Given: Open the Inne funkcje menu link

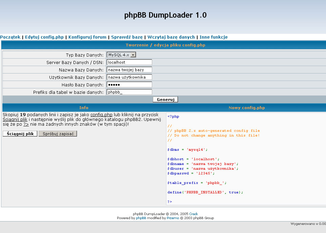Looking at the screenshot, I should click(x=213, y=37).
